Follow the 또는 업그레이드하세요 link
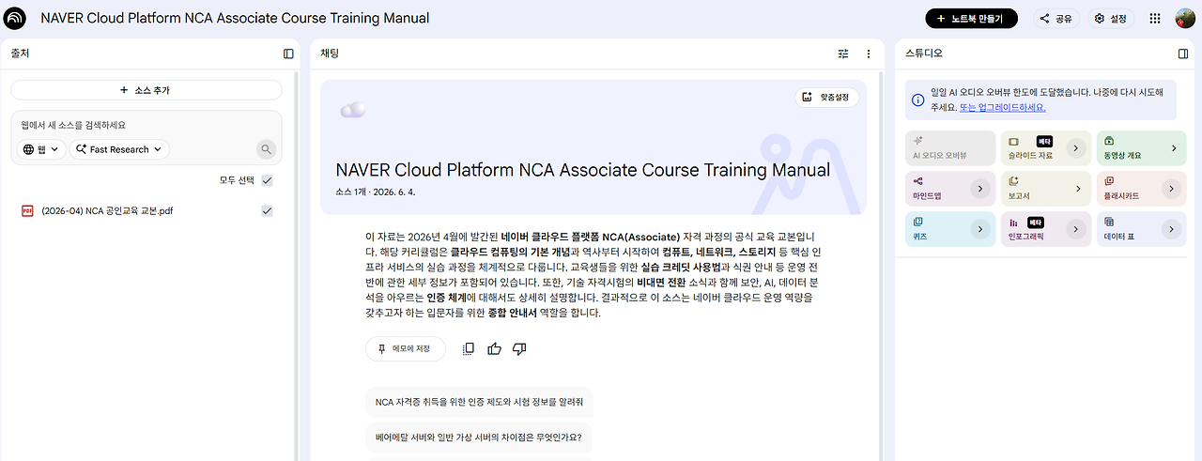 (1003, 107)
